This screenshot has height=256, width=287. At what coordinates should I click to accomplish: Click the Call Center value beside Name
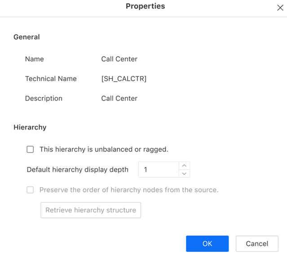coord(119,59)
